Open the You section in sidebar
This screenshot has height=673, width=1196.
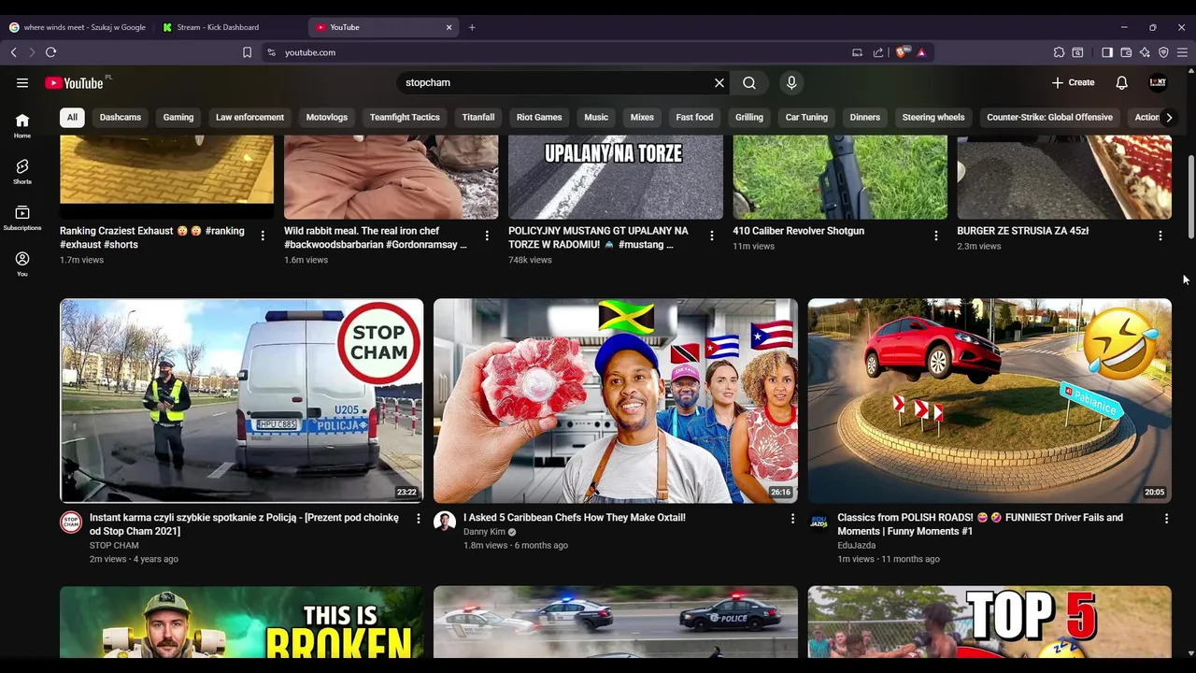coord(22,263)
